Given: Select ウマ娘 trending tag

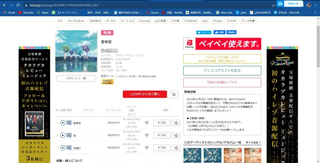Looking at the screenshot, I should tap(175, 21).
